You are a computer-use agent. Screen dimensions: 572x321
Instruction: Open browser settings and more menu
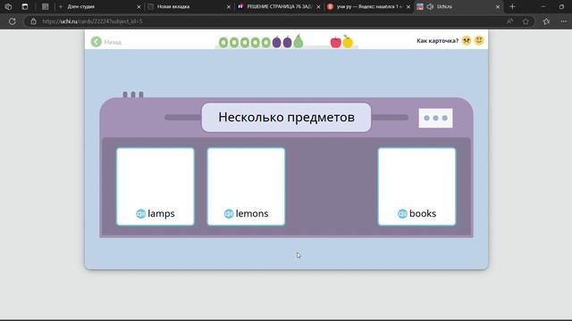pyautogui.click(x=564, y=21)
